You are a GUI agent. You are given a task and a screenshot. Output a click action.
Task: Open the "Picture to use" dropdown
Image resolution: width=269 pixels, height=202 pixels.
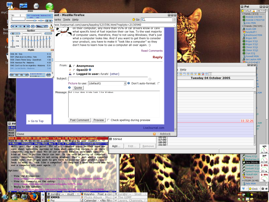125,82
